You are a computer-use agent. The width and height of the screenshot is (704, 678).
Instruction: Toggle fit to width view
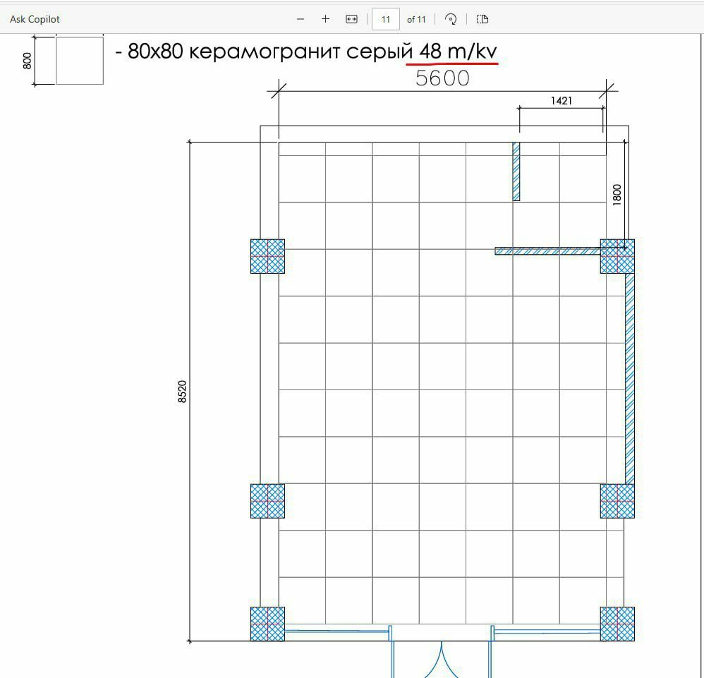[351, 19]
